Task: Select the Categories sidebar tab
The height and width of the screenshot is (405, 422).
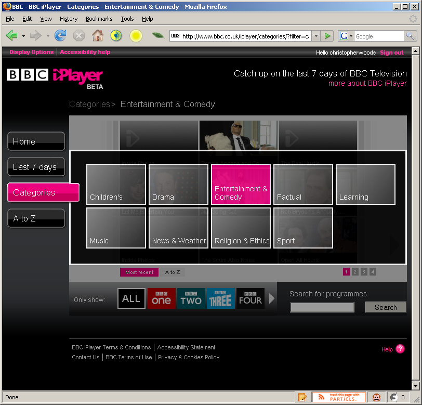Action: pos(43,192)
